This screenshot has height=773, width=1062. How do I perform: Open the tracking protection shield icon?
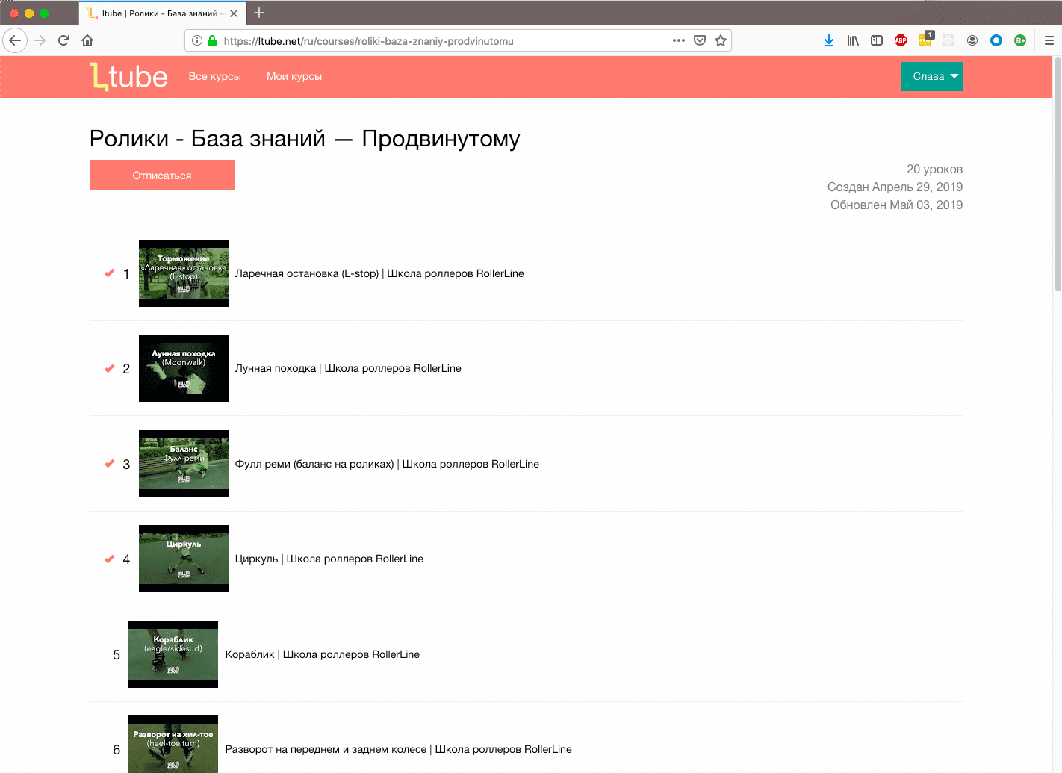click(x=699, y=40)
